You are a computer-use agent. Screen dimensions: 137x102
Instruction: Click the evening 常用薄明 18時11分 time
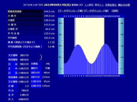coord(23,77)
